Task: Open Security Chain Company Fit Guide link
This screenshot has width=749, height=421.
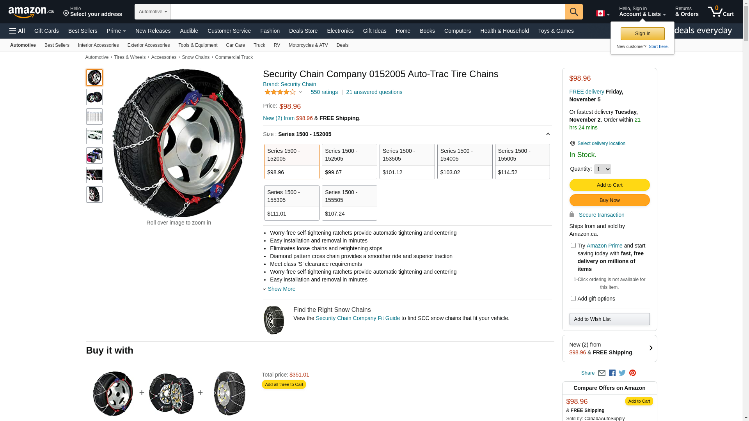Action: click(358, 318)
